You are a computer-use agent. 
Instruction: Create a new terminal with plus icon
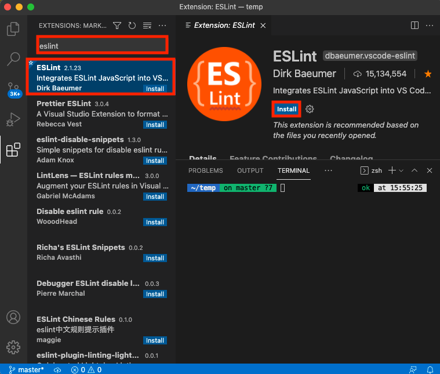click(392, 170)
